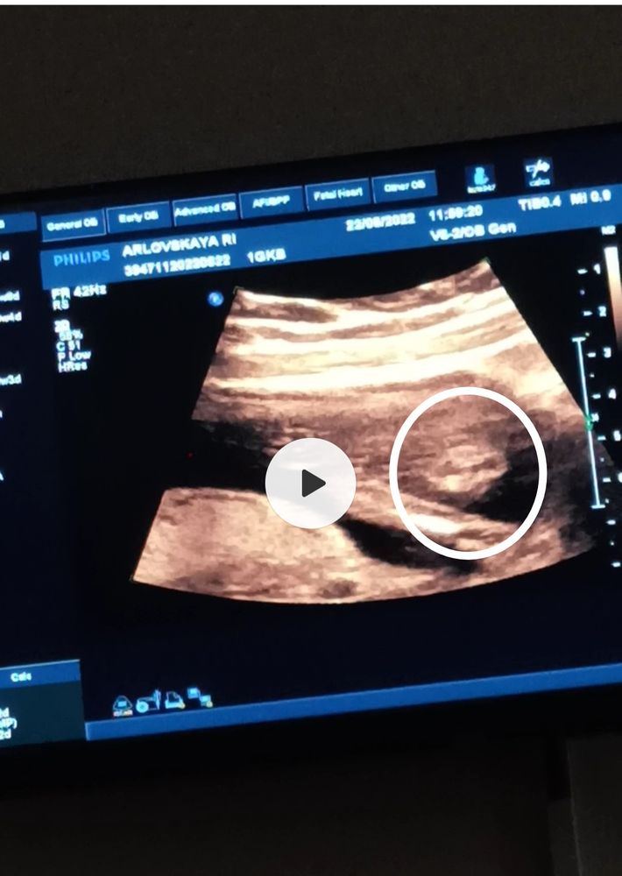Screen dimensions: 622x876
Task: Click the round blue indicator near image corner
Action: click(x=216, y=299)
